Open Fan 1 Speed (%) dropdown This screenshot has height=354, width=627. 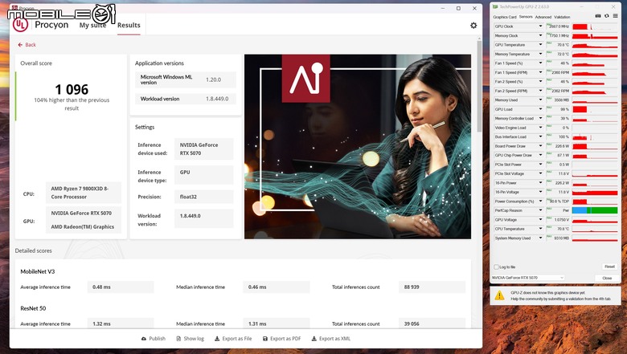540,63
